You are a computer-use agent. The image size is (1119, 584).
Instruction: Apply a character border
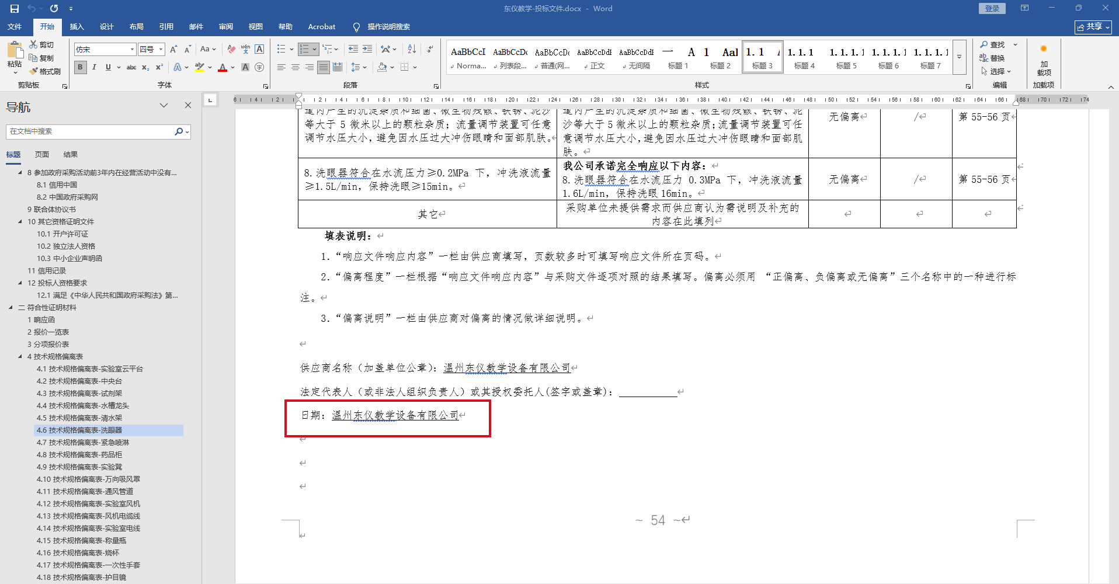[259, 50]
